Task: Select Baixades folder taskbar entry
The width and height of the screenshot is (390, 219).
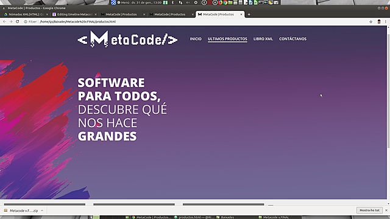Action: pos(225,217)
